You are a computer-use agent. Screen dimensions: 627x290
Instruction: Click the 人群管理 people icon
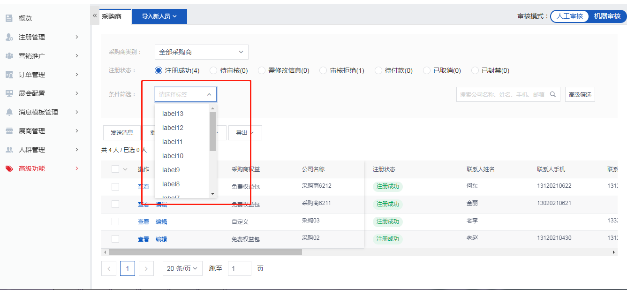9,150
